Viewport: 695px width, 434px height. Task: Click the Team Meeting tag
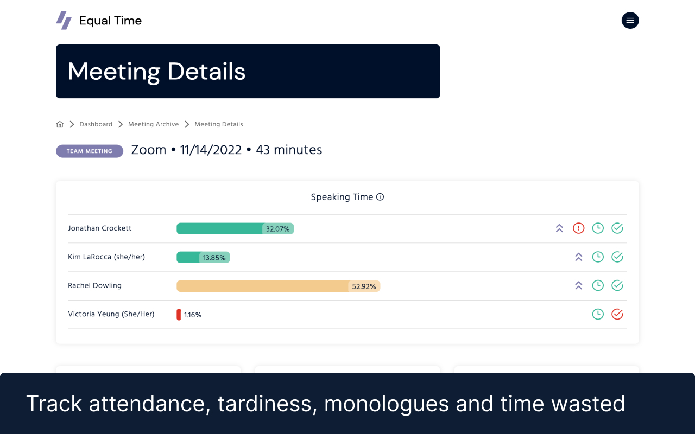89,151
